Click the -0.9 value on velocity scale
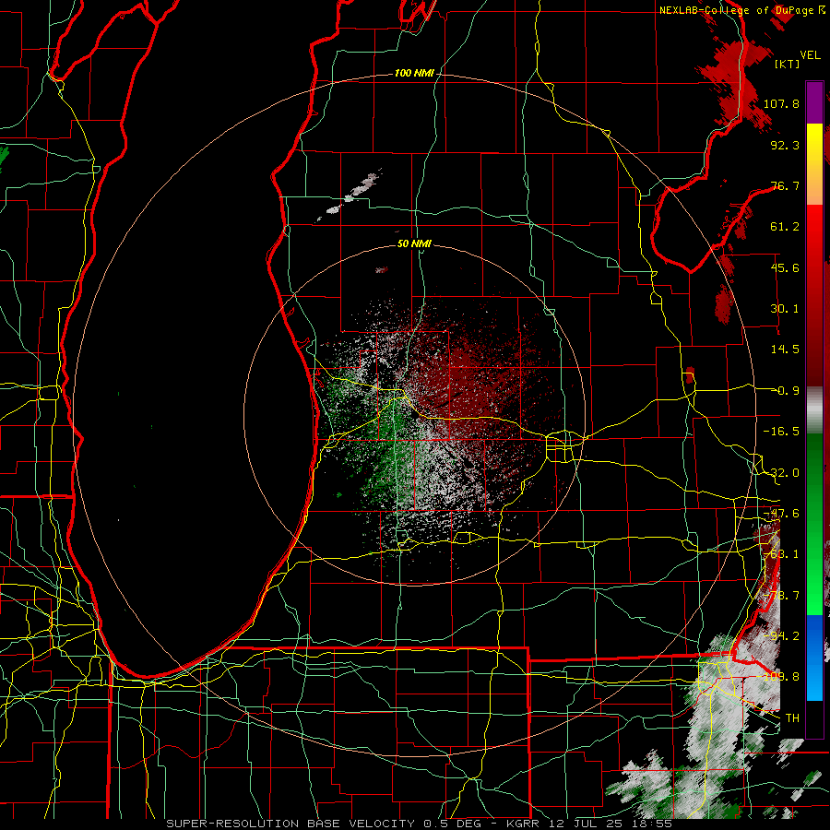Viewport: 830px width, 830px height. click(788, 391)
